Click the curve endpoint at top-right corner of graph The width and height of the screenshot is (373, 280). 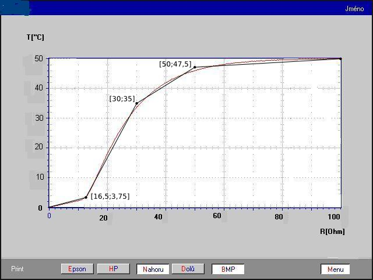[340, 58]
